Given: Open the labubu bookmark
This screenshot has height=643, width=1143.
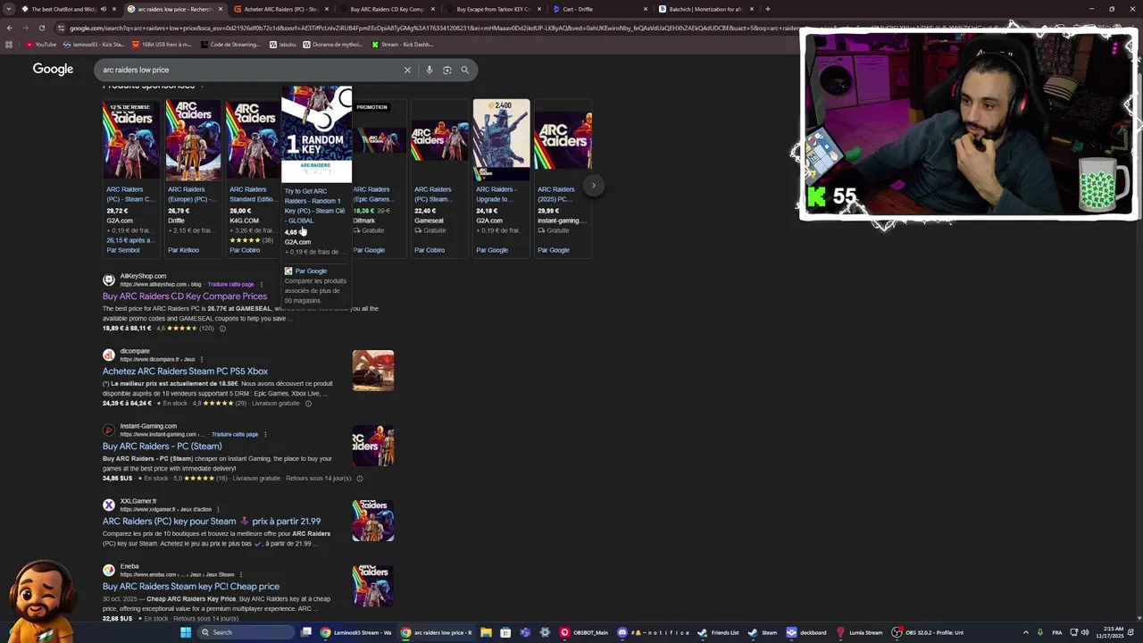Looking at the screenshot, I should click(283, 44).
